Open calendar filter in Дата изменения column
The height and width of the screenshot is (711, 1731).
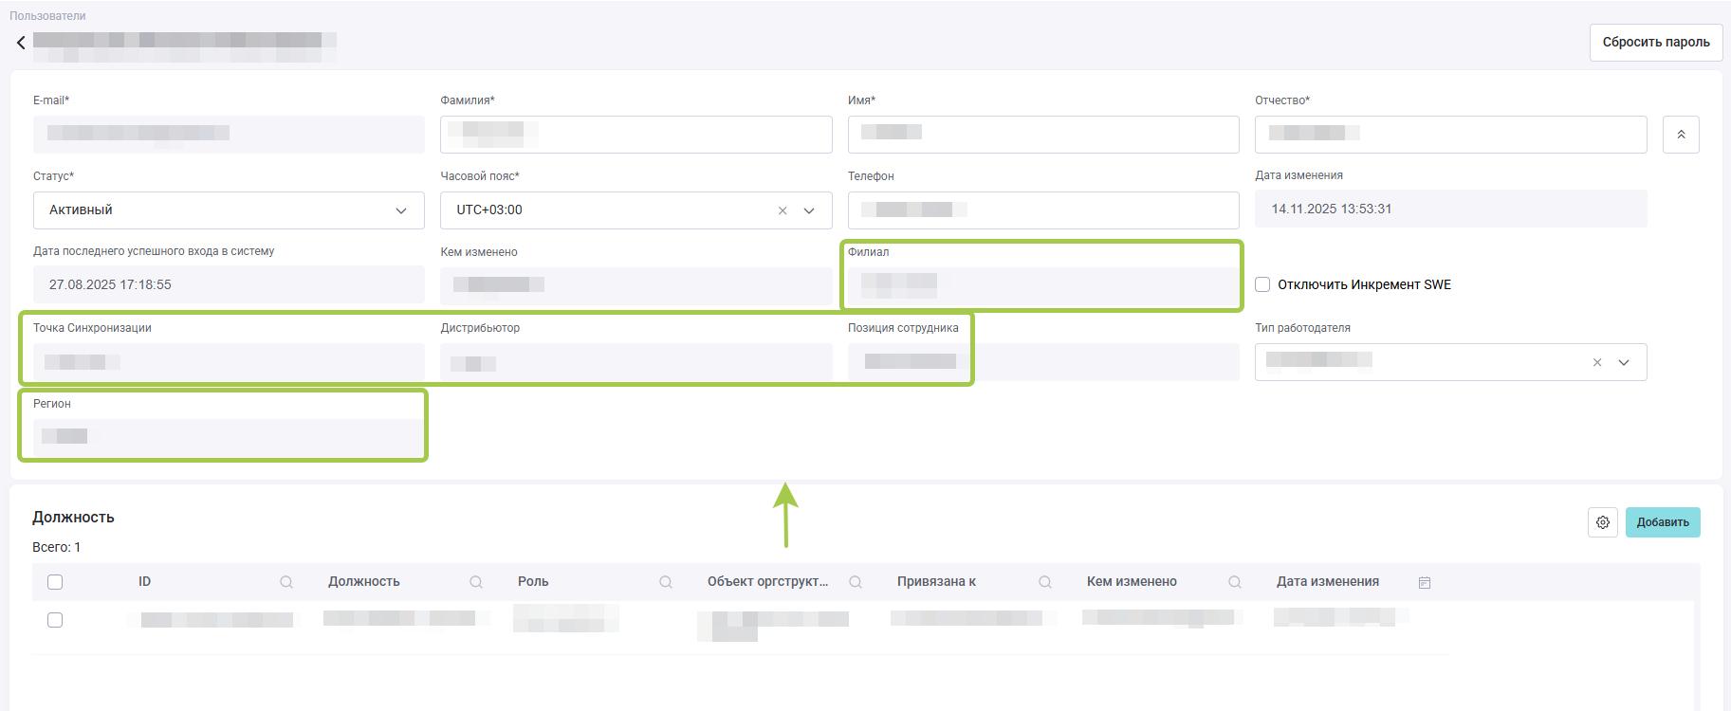1424,582
